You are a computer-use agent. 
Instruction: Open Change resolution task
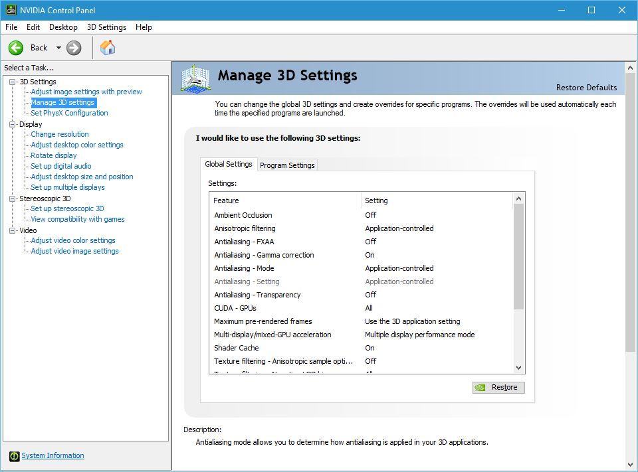60,134
